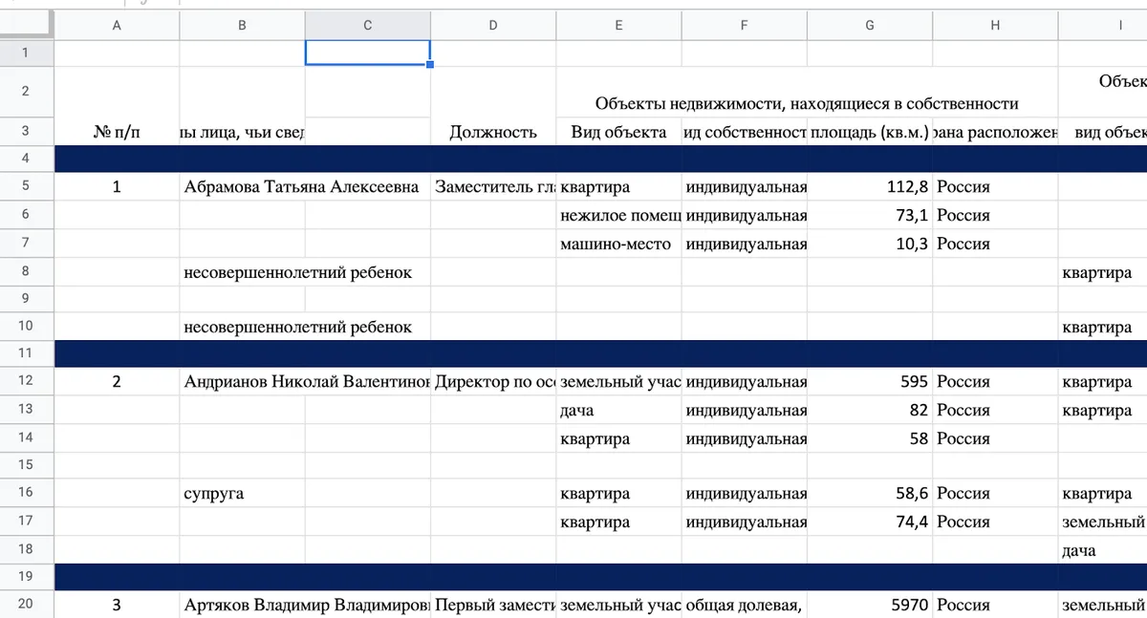Screen dimensions: 1147x618
Task: Select column E header
Action: tap(618, 26)
